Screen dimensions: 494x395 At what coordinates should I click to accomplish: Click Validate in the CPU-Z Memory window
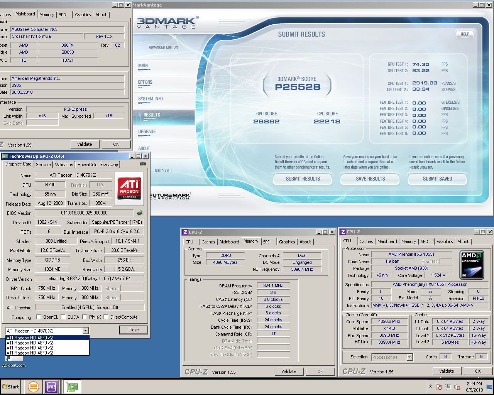[x=289, y=371]
